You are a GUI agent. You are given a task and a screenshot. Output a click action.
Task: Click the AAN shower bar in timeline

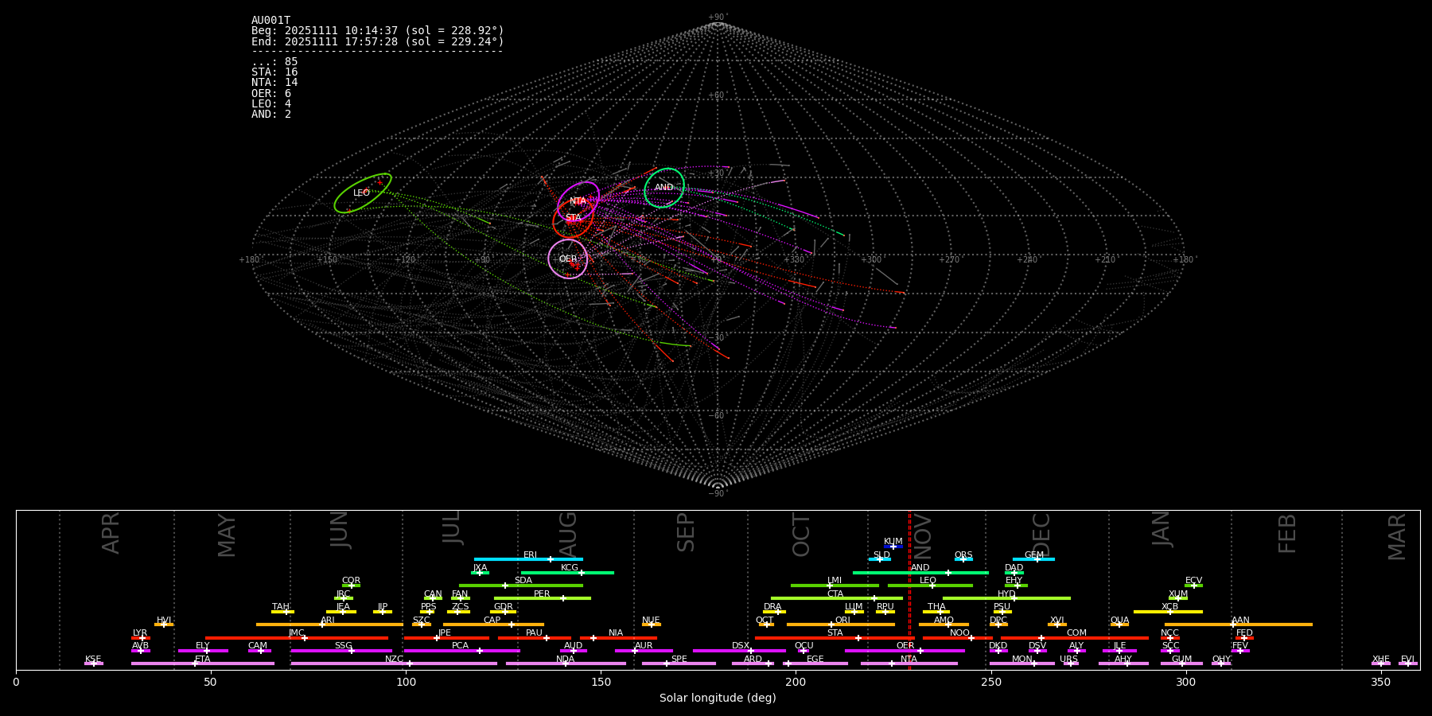click(x=1239, y=625)
